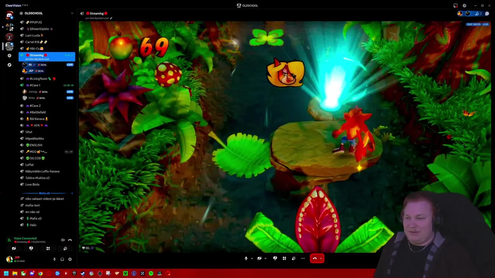
Task: Show member list icon with count 2
Action: [x=478, y=14]
